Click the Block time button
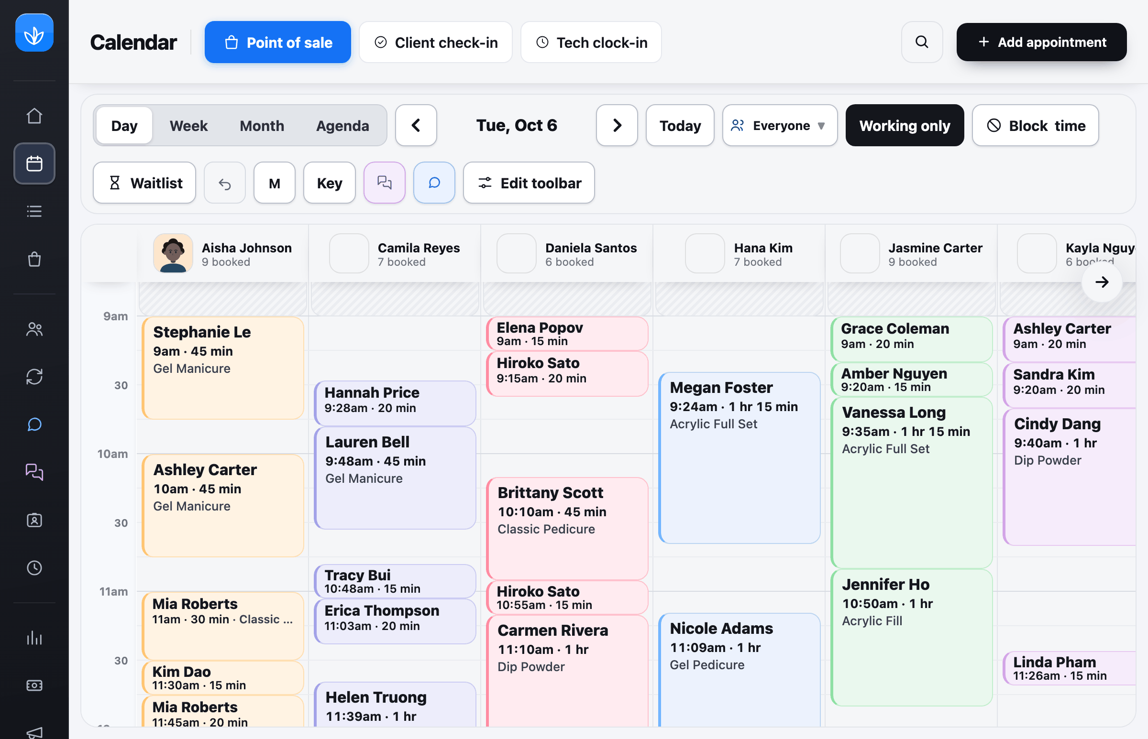 1035,126
